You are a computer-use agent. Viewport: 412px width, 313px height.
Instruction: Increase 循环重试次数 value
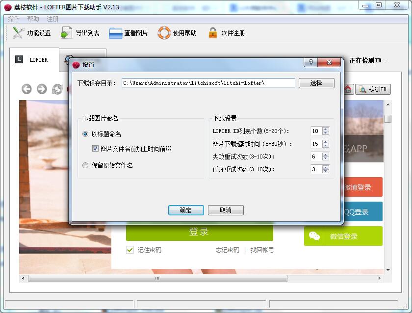[x=326, y=167]
